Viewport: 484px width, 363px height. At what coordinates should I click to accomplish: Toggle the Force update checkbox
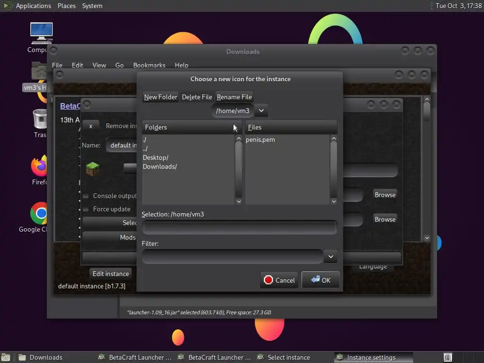coord(86,209)
